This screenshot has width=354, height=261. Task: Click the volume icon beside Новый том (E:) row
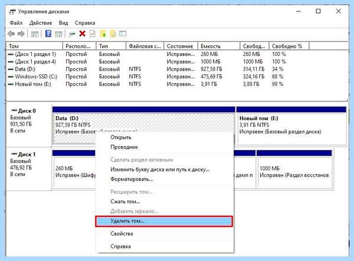(x=11, y=84)
